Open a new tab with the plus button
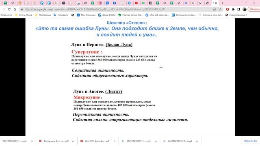The width and height of the screenshot is (260, 146). click(223, 3)
